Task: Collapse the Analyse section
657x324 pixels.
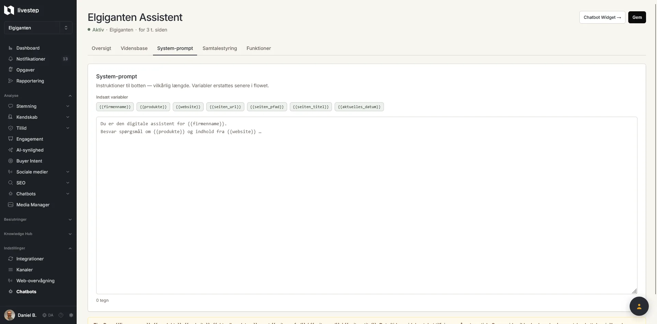Action: pos(38,95)
